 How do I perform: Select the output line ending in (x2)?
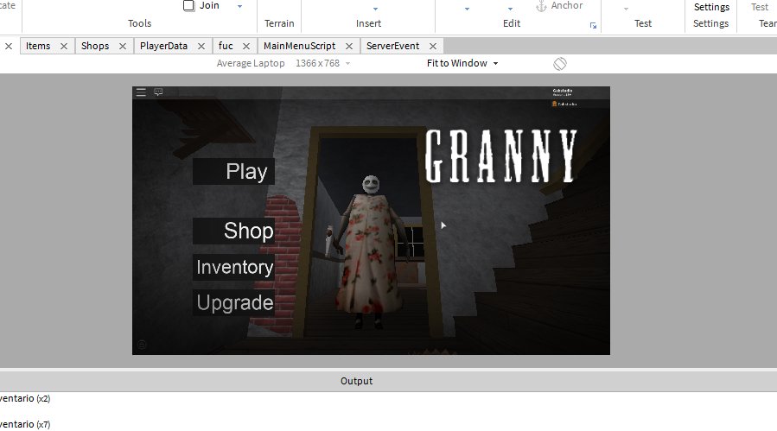25,398
